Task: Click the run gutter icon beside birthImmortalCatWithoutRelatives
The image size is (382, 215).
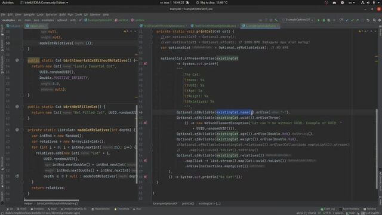Action: [x=17, y=60]
